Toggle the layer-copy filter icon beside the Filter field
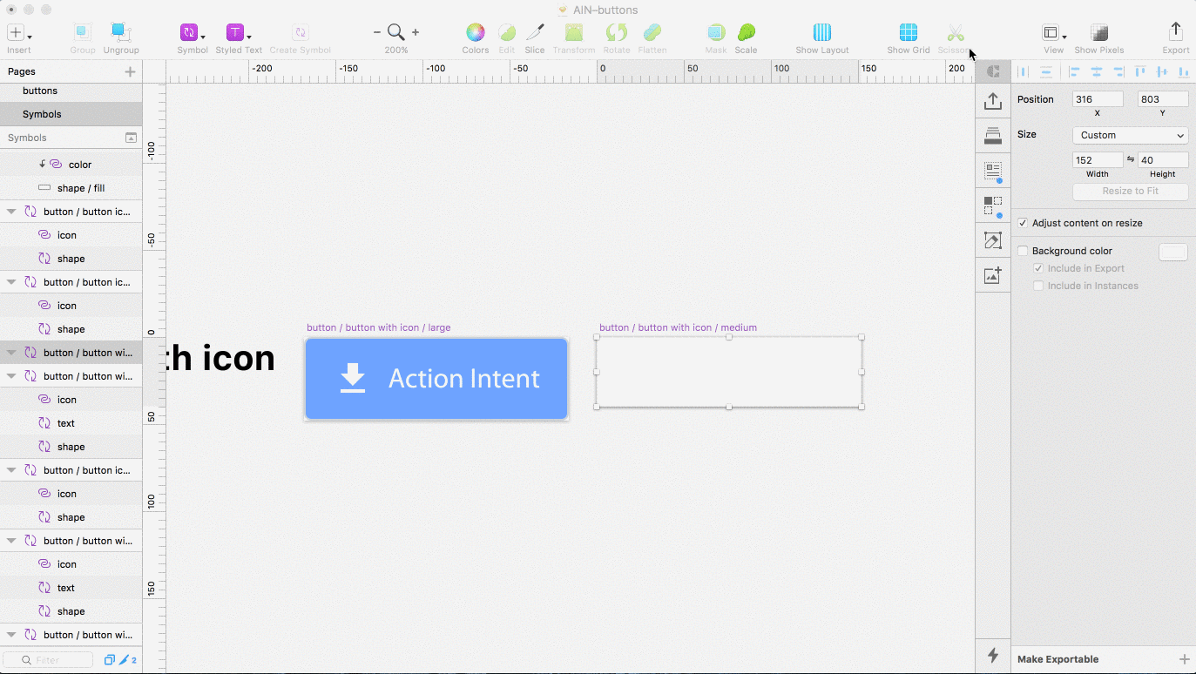The width and height of the screenshot is (1196, 674). coord(110,660)
